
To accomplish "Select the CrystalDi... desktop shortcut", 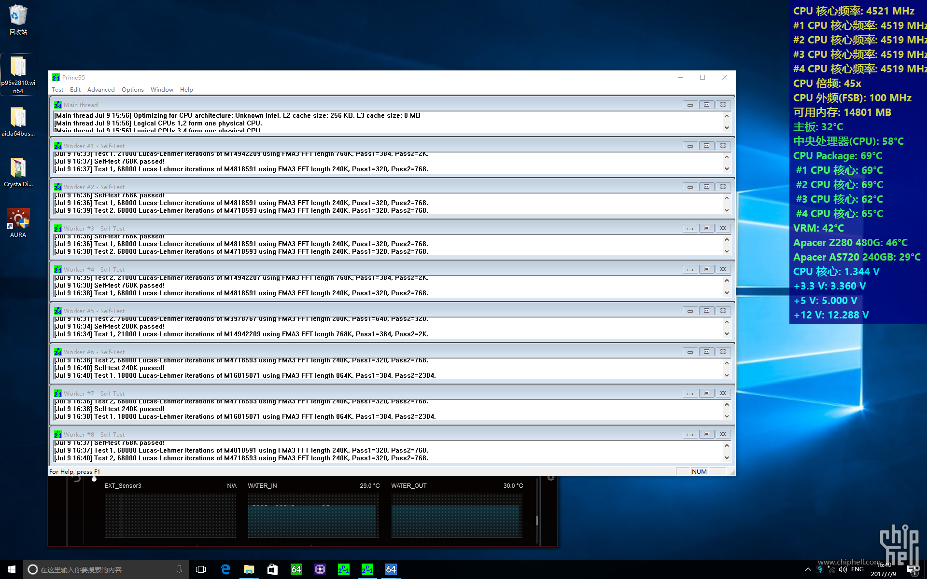I will click(18, 172).
